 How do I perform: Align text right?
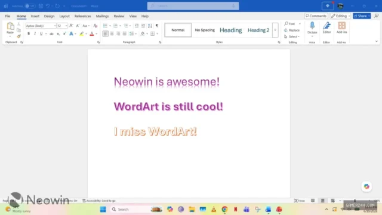pyautogui.click(x=118, y=33)
